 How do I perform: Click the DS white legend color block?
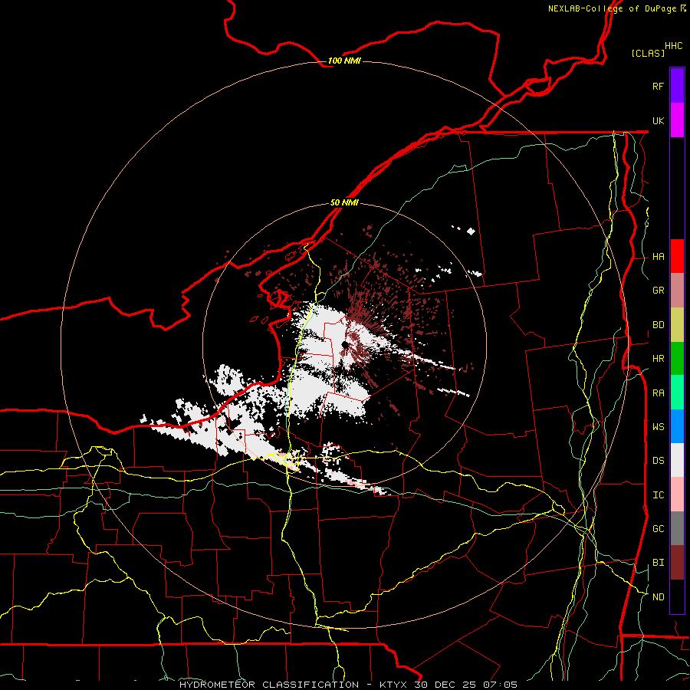tap(677, 460)
